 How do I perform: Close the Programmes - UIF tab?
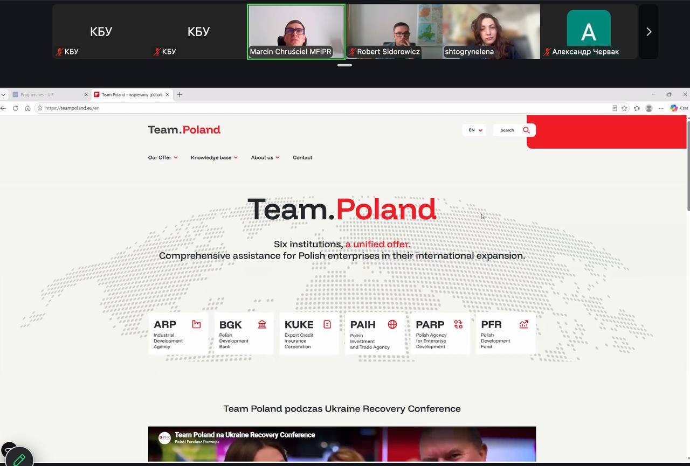click(86, 94)
